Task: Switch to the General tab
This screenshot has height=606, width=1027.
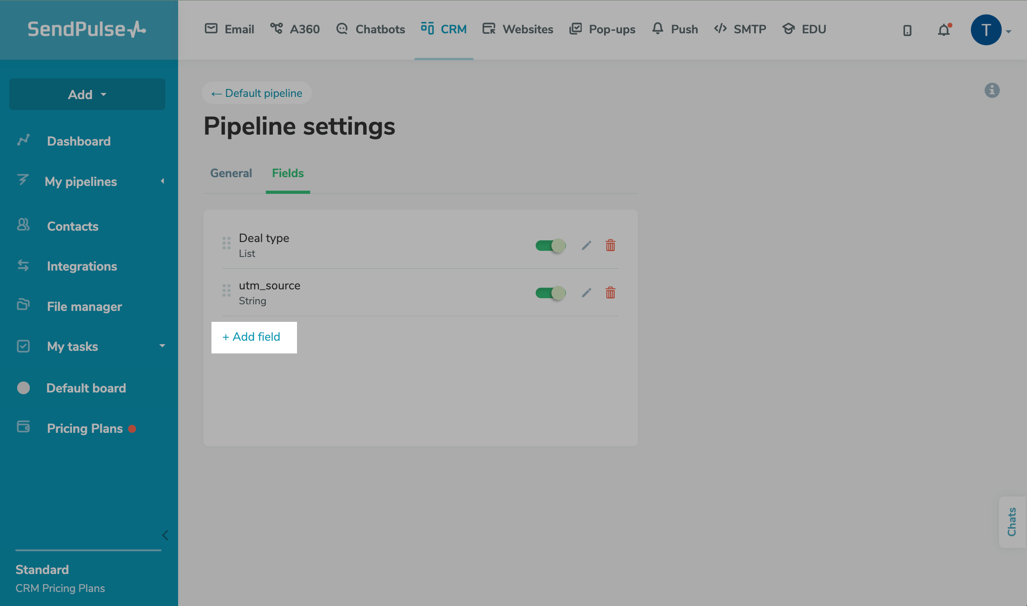Action: 231,173
